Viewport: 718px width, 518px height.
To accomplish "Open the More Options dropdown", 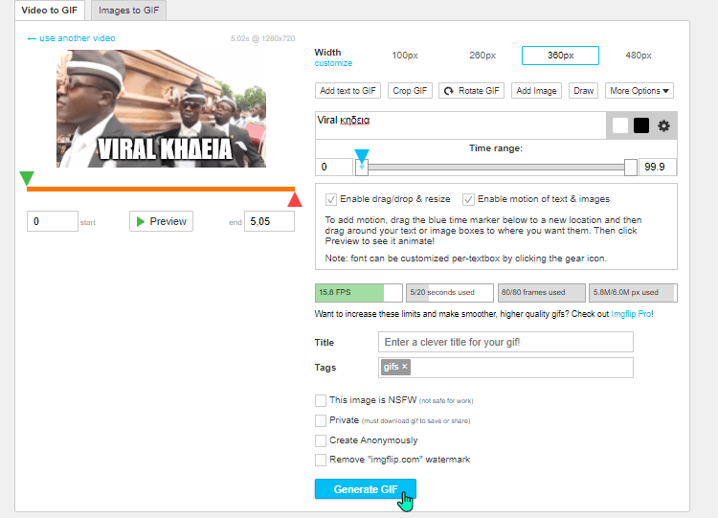I will pyautogui.click(x=639, y=91).
